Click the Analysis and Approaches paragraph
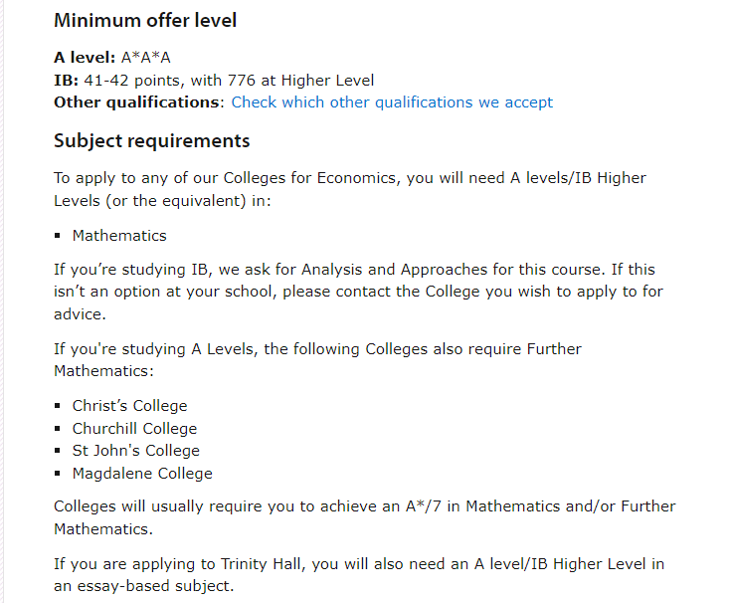 [x=358, y=292]
